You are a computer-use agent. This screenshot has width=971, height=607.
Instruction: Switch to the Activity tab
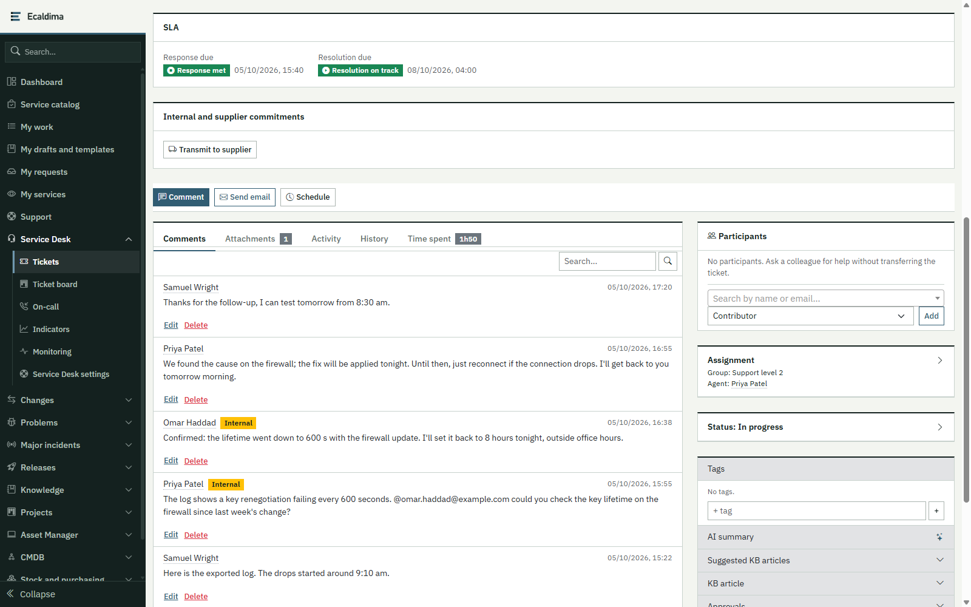pos(326,239)
